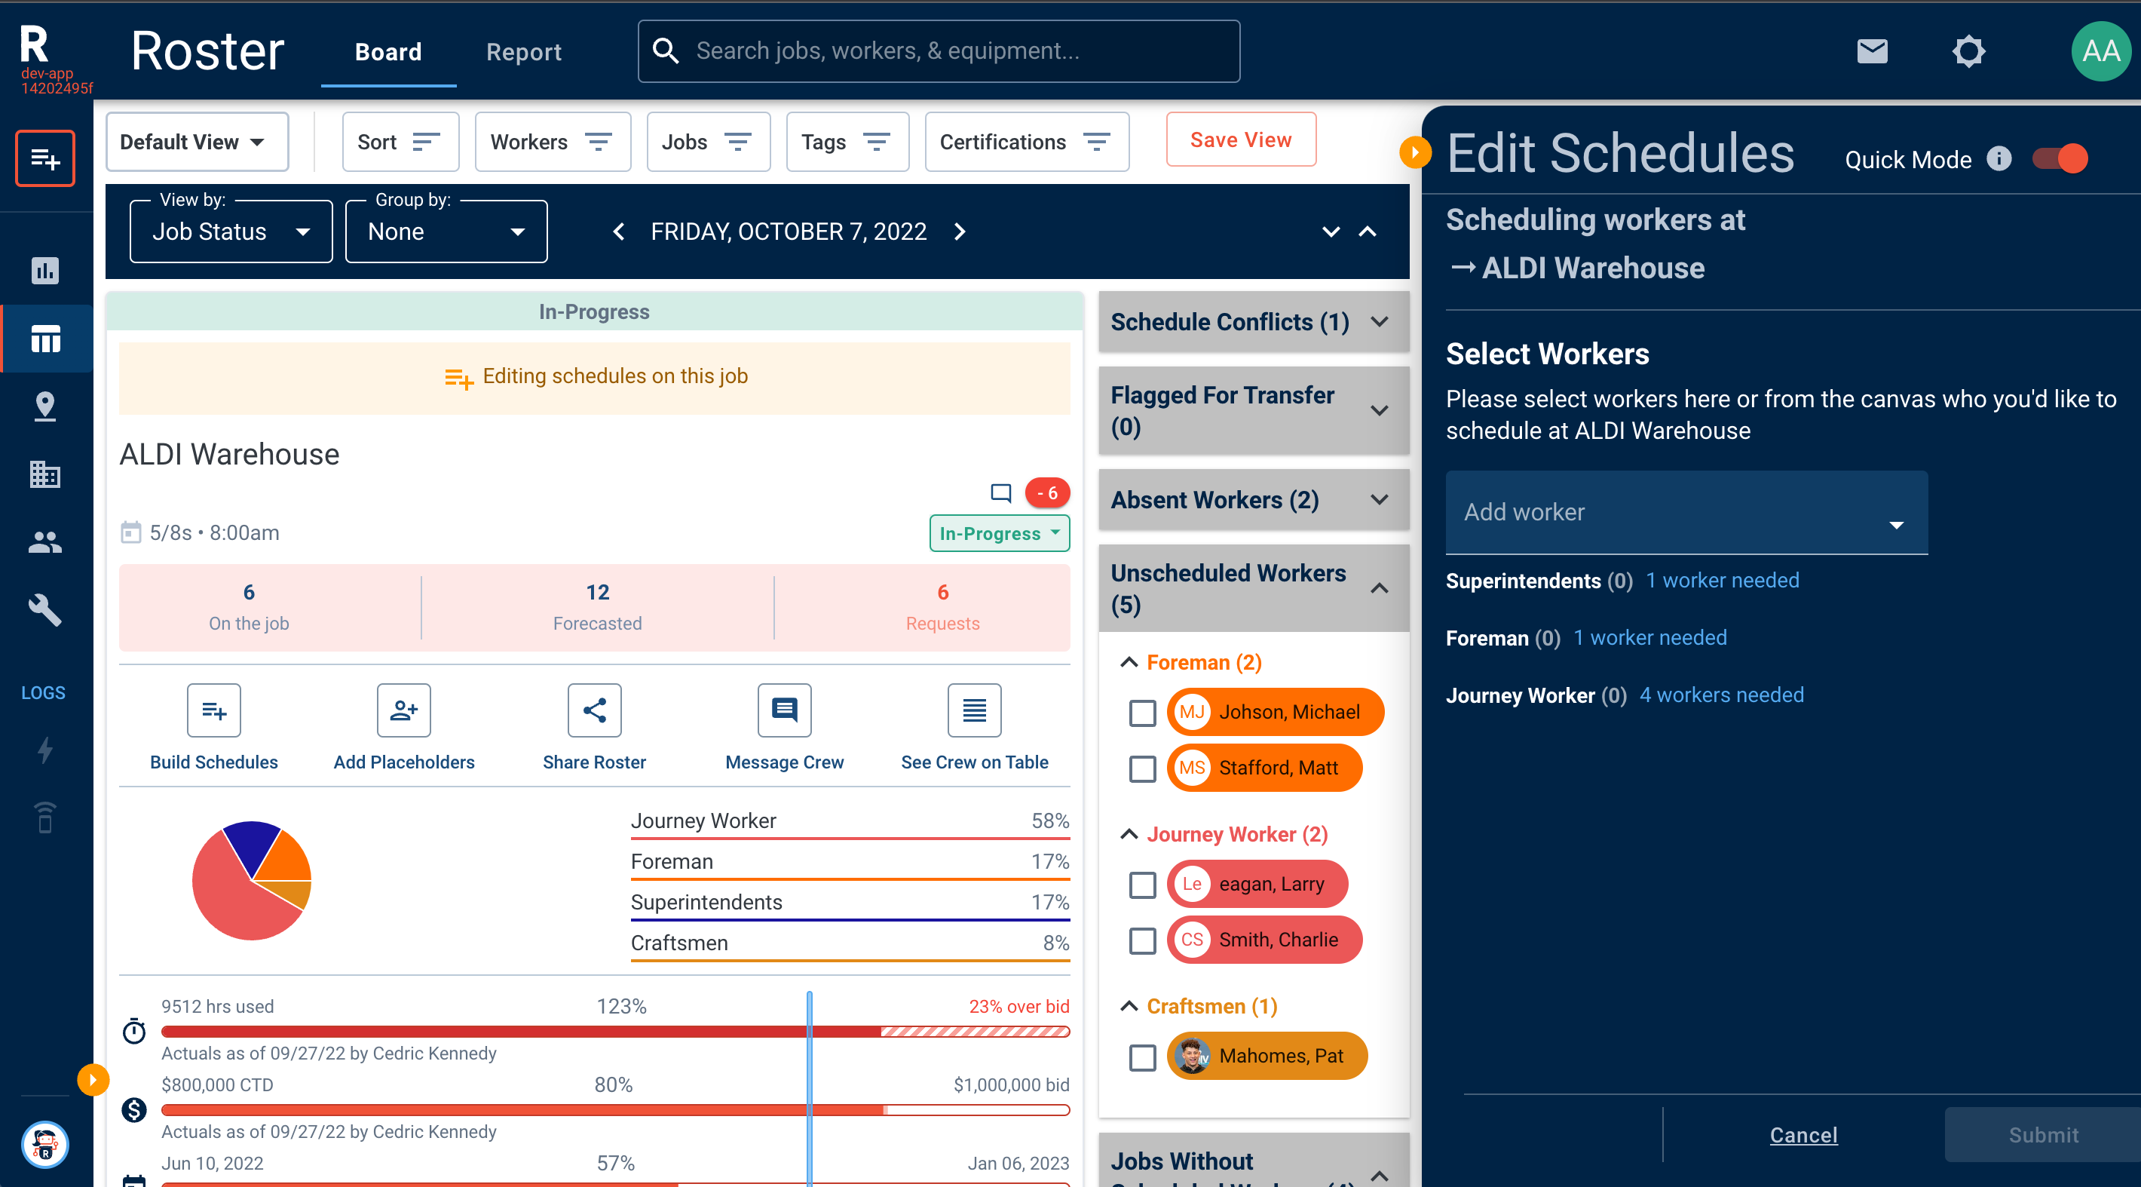
Task: Open the buildings sidebar icon
Action: click(x=45, y=474)
